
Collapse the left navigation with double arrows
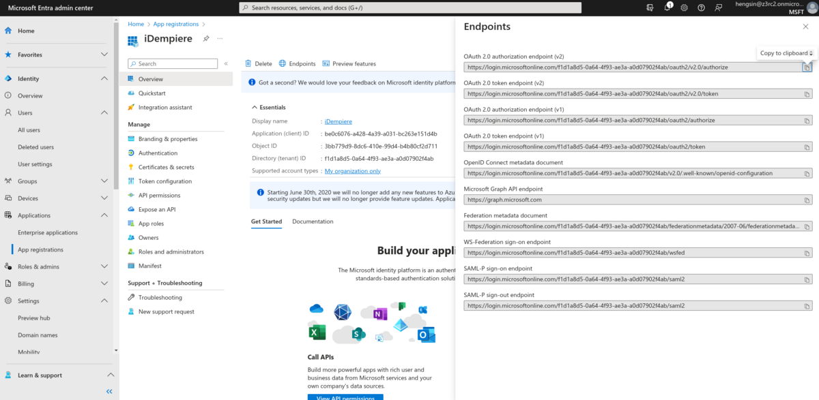click(x=109, y=391)
